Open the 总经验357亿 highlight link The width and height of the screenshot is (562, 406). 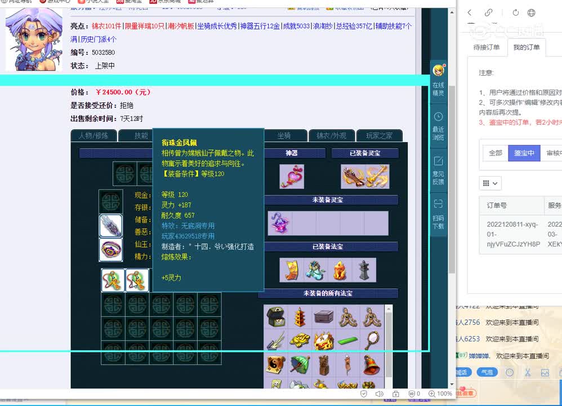(354, 26)
